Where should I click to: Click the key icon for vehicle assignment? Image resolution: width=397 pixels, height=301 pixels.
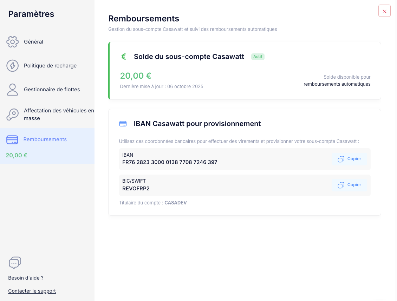click(13, 114)
